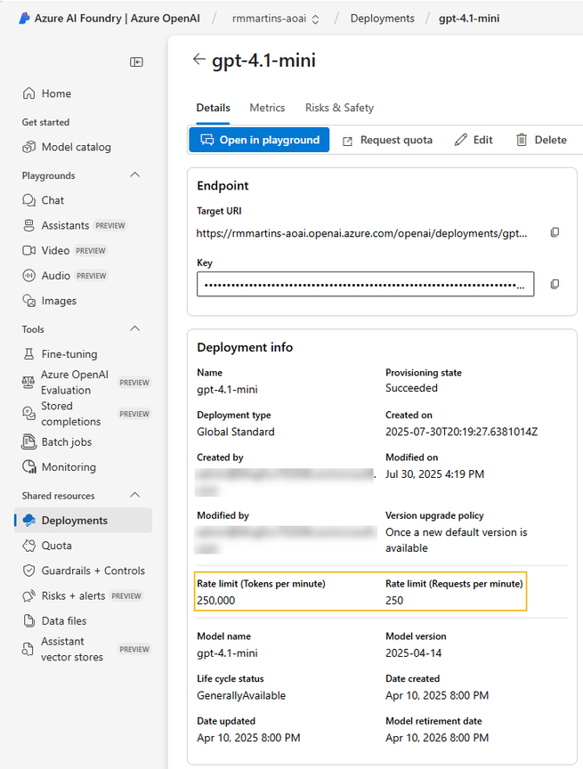Click the Deployments rocket icon
Viewport: 583px width, 769px height.
[x=29, y=521]
